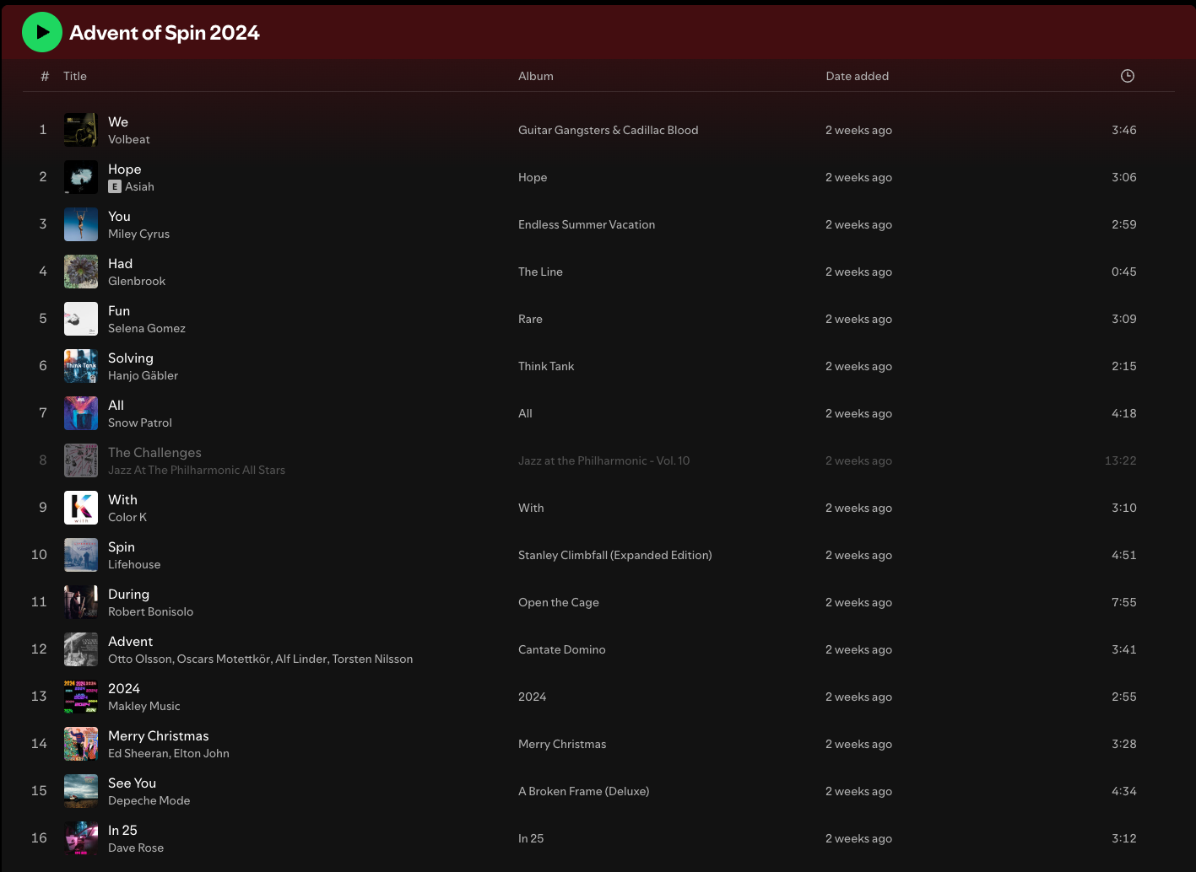Open artist Torsten Nilsson

click(373, 659)
